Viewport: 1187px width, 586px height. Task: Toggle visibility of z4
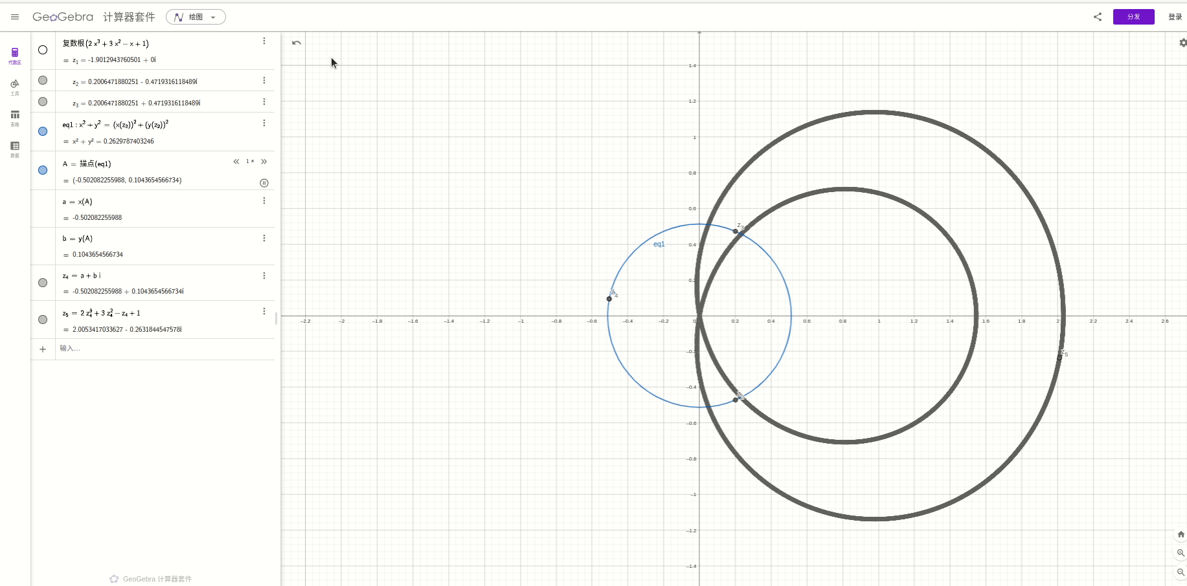(x=43, y=283)
